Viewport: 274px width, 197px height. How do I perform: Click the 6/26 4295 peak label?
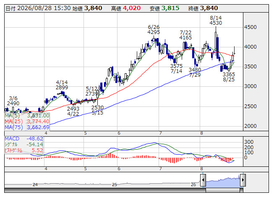click(x=154, y=30)
